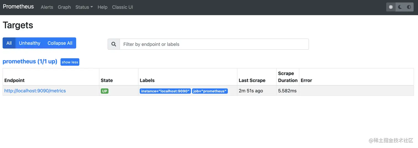Switch to the Classic UI

tap(122, 7)
